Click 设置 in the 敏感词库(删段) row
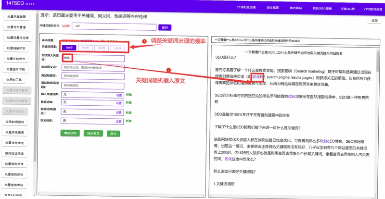Image resolution: width=385 pixels, height=199 pixels. click(119, 112)
